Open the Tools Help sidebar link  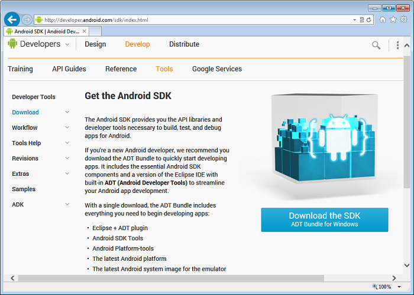[x=26, y=143]
